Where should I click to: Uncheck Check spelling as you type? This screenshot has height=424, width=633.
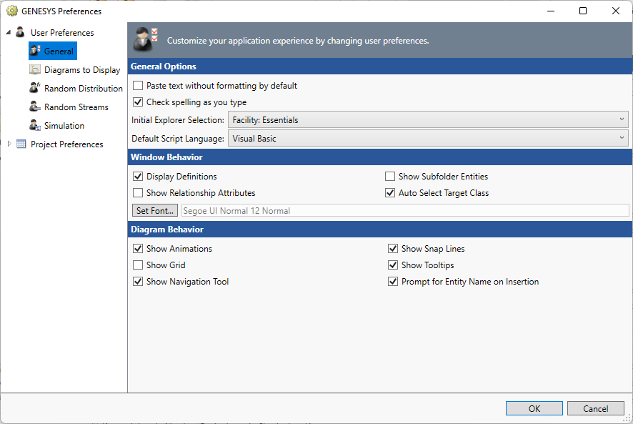[x=138, y=102]
